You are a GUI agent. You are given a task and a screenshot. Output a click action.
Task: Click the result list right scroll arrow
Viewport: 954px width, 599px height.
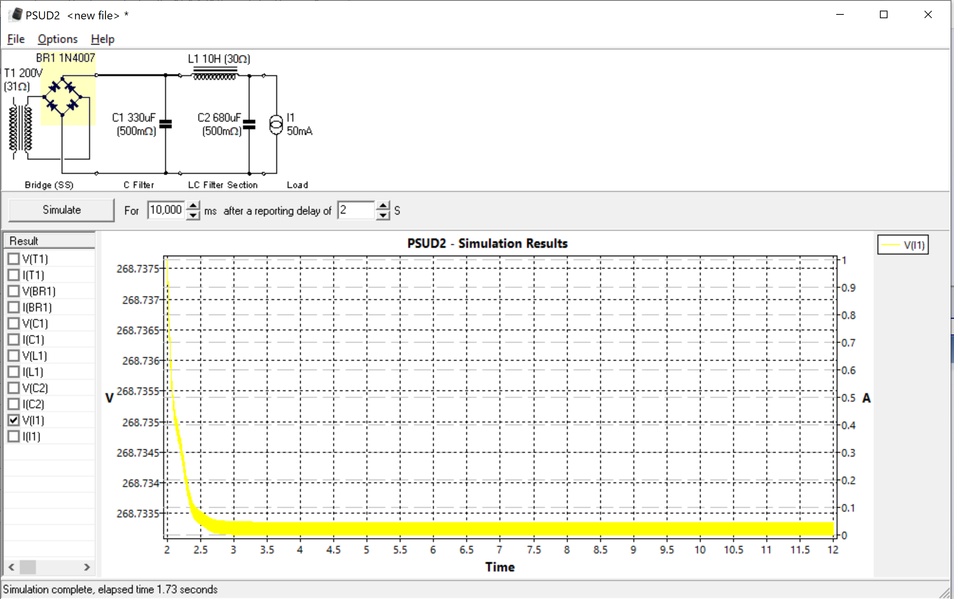click(87, 567)
